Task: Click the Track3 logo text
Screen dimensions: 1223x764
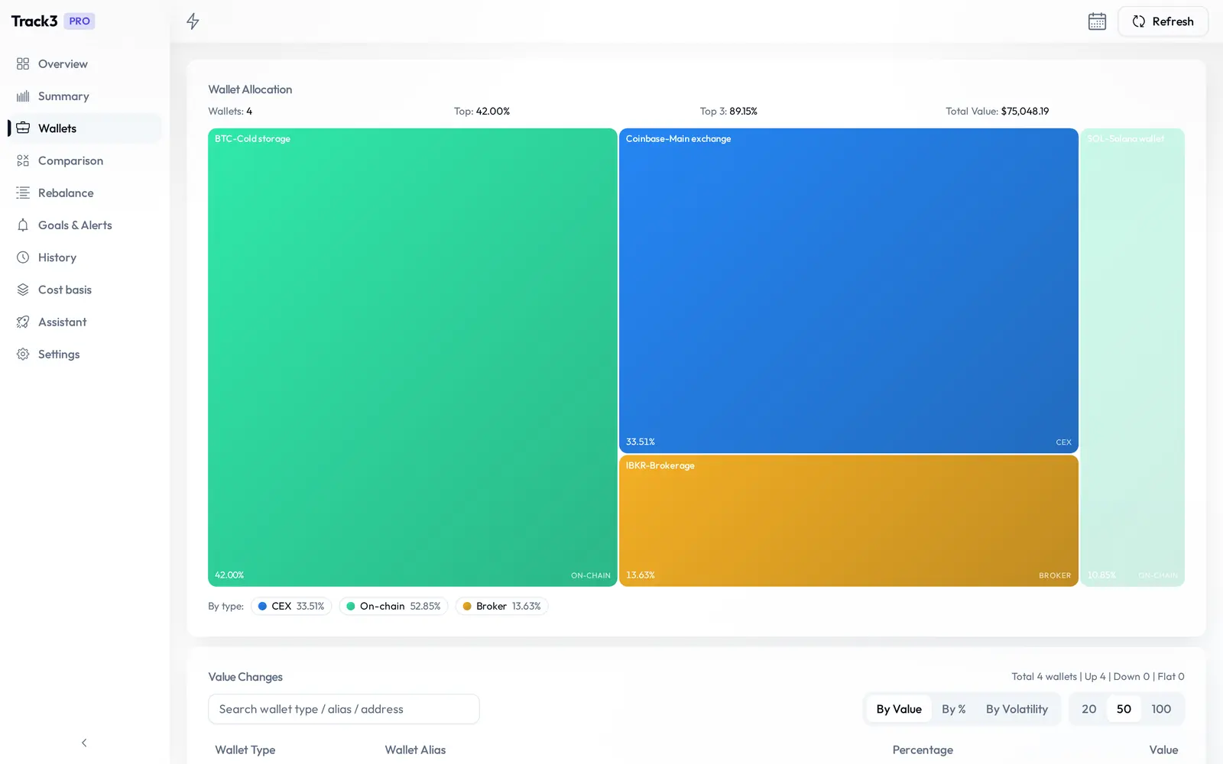Action: pyautogui.click(x=34, y=21)
